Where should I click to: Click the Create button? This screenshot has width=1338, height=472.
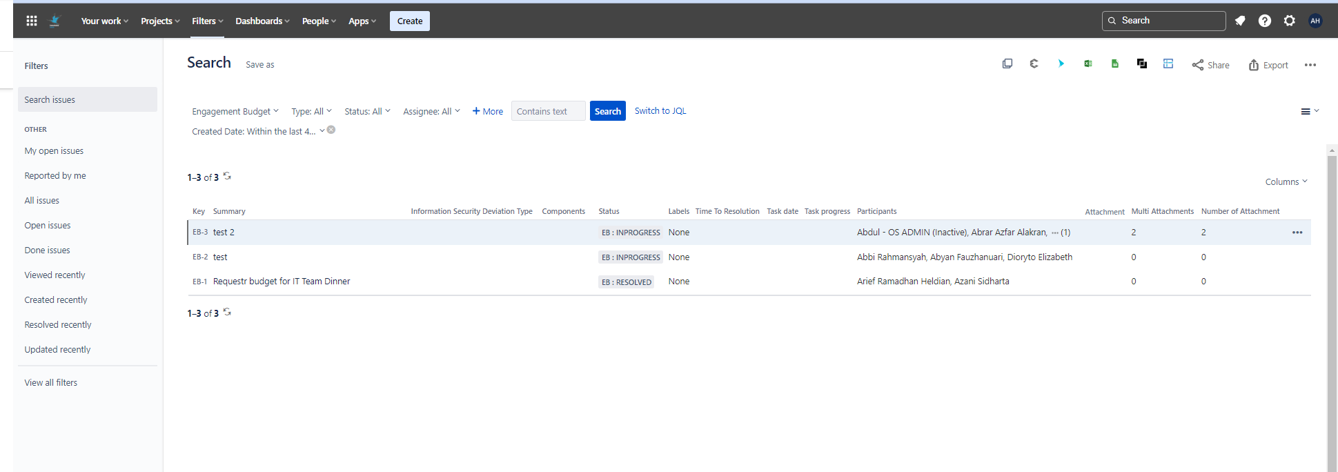[410, 21]
